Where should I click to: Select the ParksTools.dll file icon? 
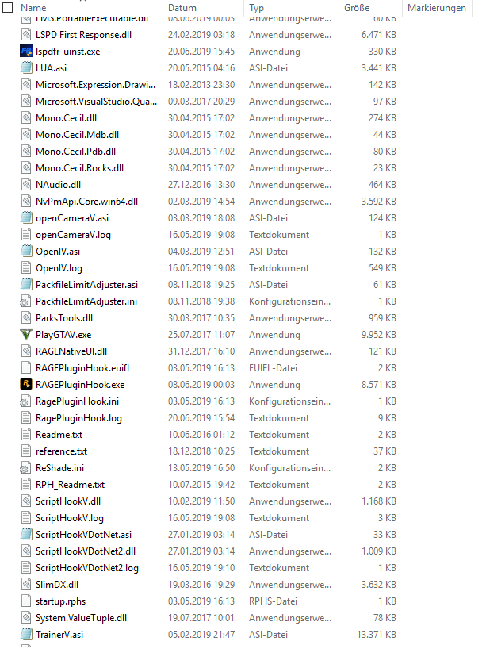(26, 318)
